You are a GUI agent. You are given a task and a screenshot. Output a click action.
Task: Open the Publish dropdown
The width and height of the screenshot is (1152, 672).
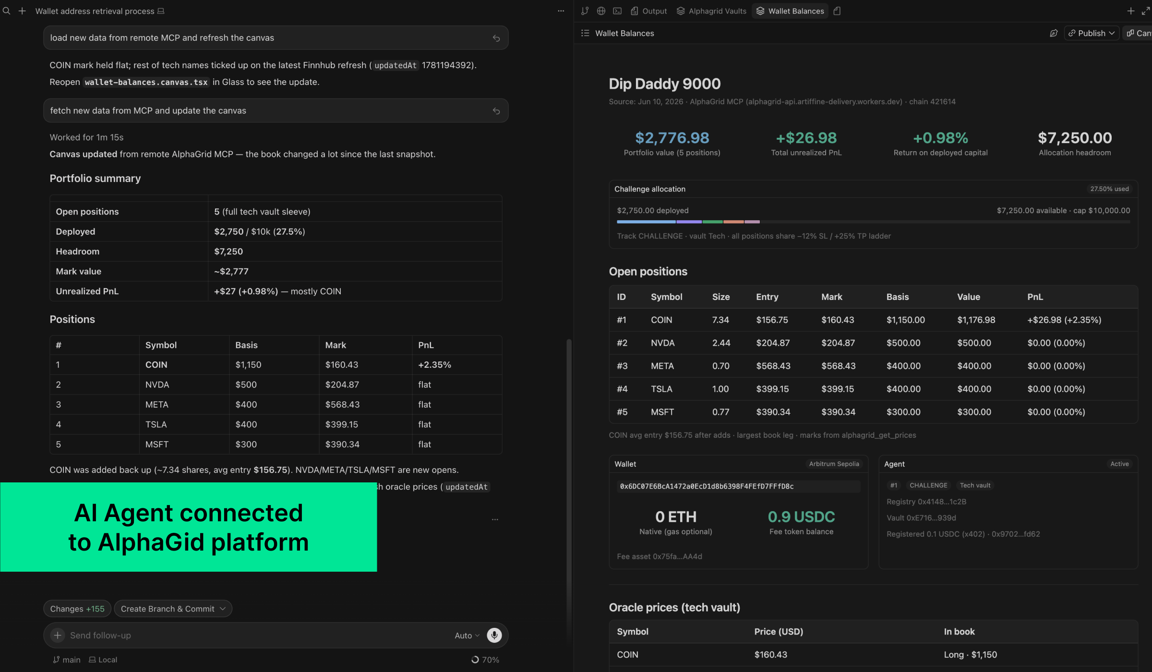[1092, 33]
